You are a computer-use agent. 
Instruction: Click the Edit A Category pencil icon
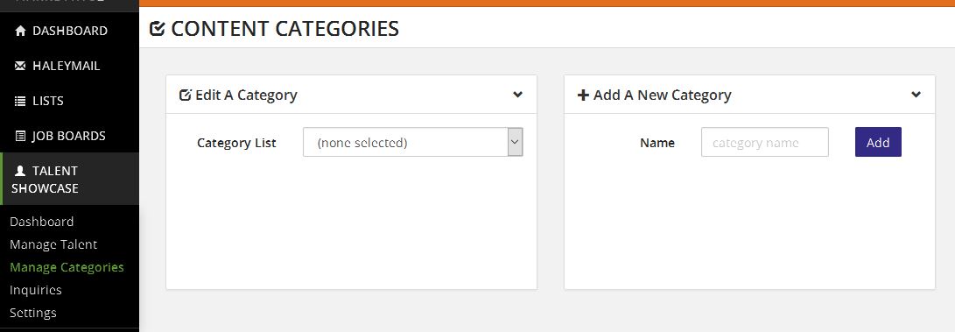pyautogui.click(x=186, y=95)
